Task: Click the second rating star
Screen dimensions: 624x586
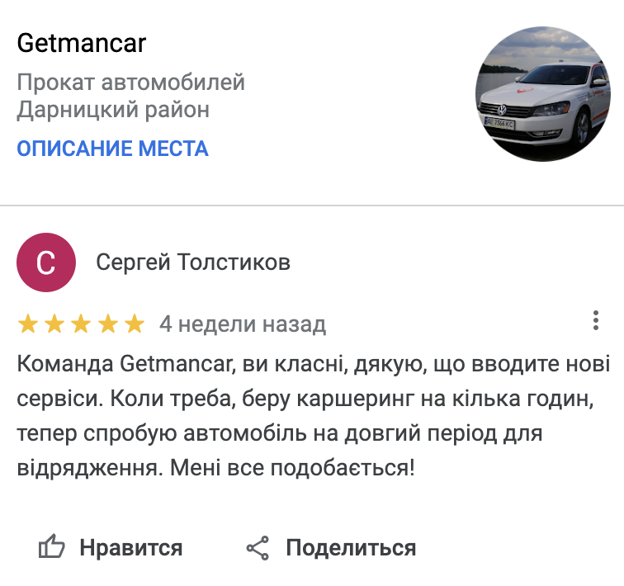Action: pos(54,324)
